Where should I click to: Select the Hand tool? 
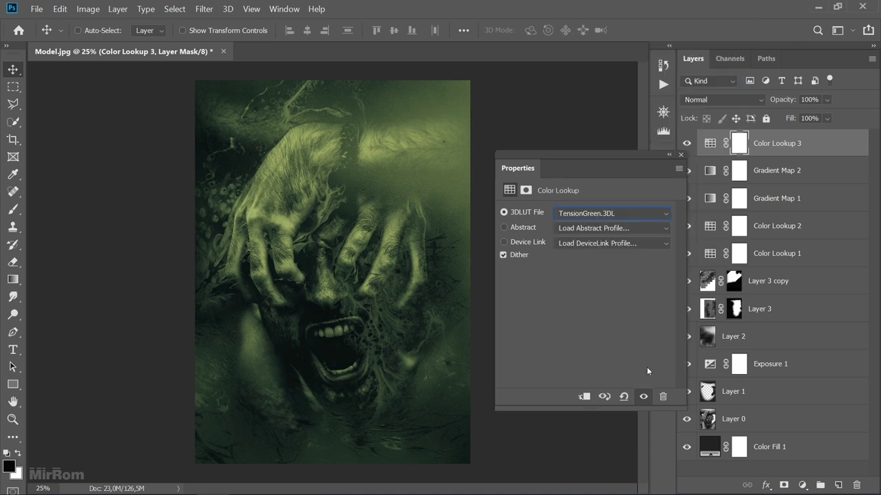pyautogui.click(x=13, y=401)
